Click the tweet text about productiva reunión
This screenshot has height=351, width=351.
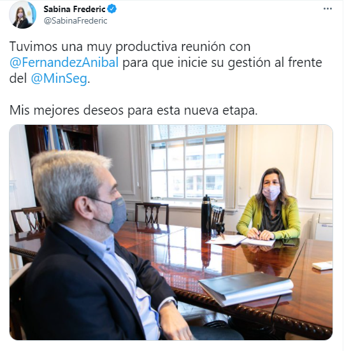tap(166, 62)
